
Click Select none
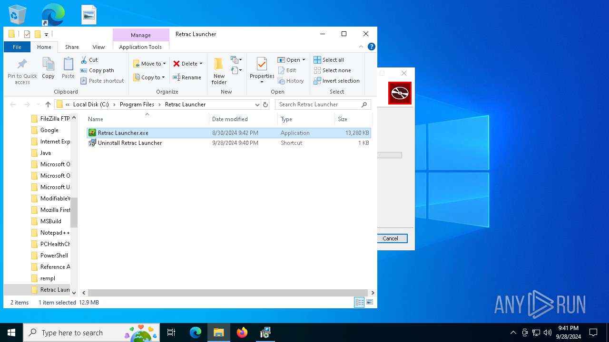pos(332,70)
